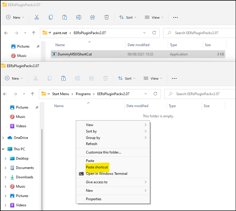Image resolution: width=236 pixels, height=211 pixels.
Task: Click the Up arrow in top window navigation
Action: [34, 33]
